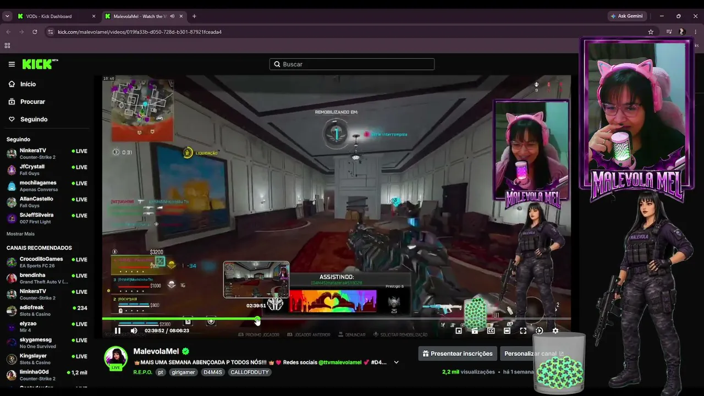Open AllanCastello channel
The width and height of the screenshot is (704, 396).
pos(47,202)
